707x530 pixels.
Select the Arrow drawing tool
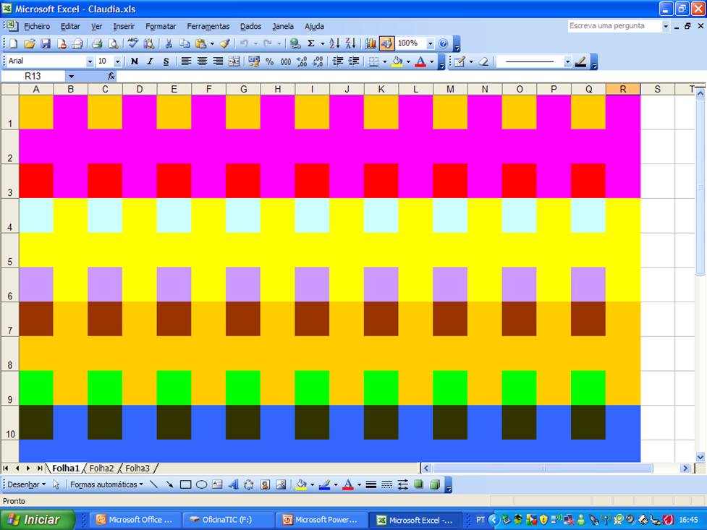(x=169, y=484)
